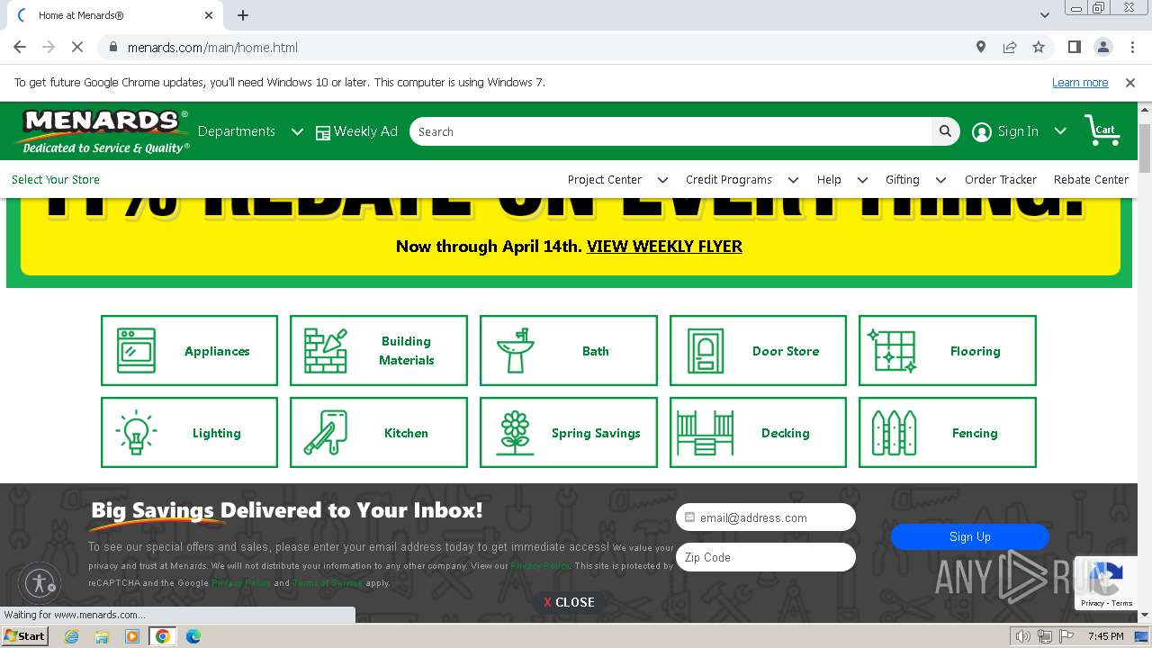Open the Appliances category tile

[x=189, y=351]
